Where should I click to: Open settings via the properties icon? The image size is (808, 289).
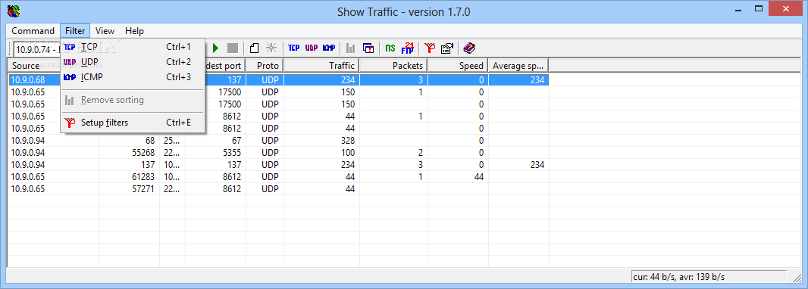(446, 48)
